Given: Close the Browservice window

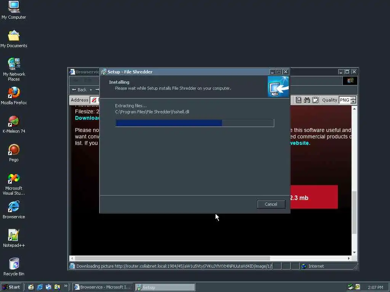Looking at the screenshot, I should click(354, 72).
